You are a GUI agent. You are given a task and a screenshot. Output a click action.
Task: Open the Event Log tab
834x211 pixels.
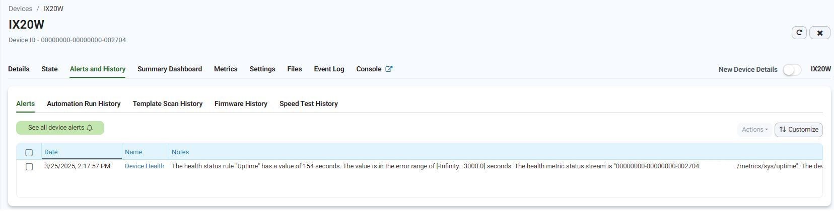point(329,69)
